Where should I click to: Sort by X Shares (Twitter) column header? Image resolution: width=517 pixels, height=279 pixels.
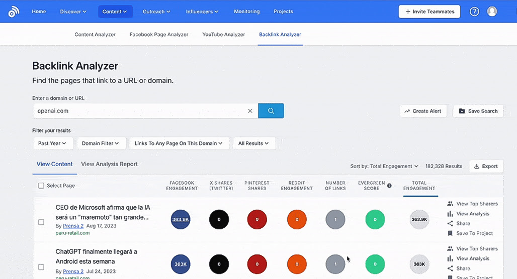tap(221, 186)
